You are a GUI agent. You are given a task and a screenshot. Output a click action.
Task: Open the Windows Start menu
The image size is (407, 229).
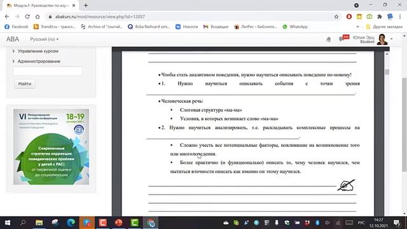pyautogui.click(x=8, y=223)
